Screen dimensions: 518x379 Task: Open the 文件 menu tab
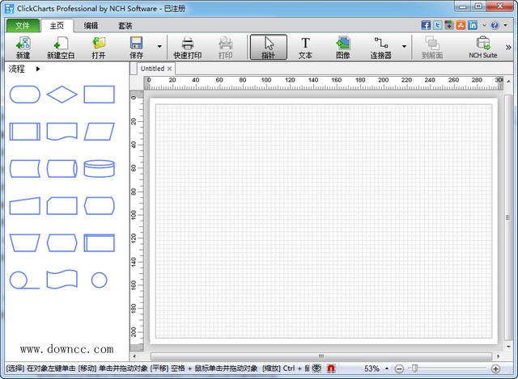coord(22,25)
